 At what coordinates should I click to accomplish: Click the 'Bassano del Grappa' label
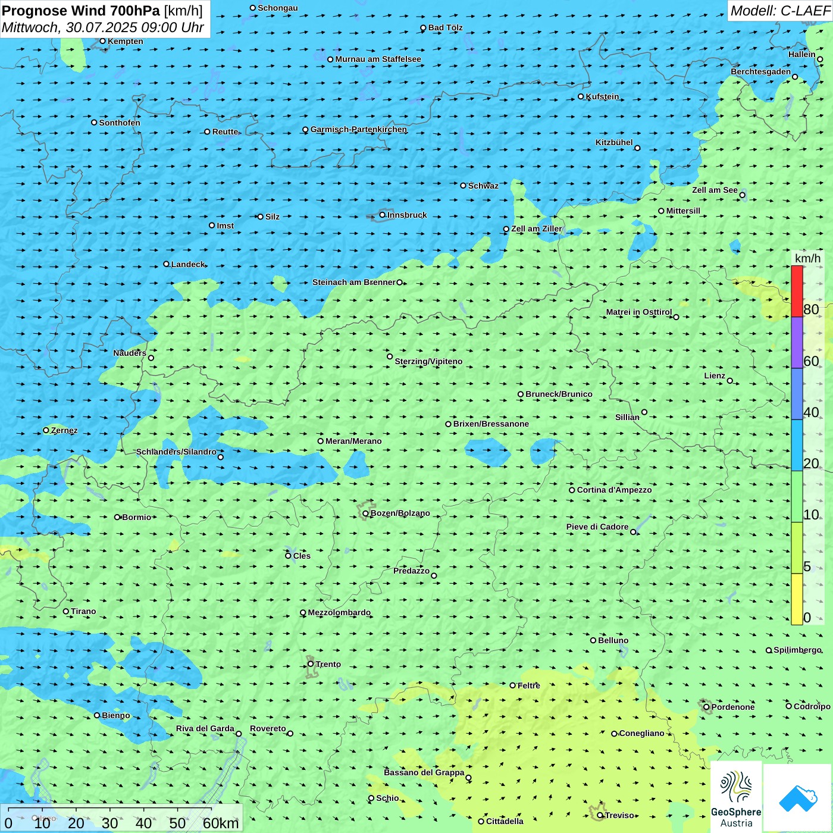[x=424, y=772]
